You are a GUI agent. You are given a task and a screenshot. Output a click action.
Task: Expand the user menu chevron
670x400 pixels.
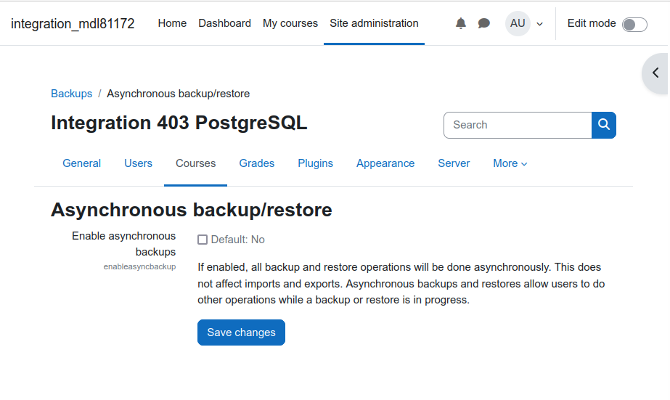coord(539,25)
